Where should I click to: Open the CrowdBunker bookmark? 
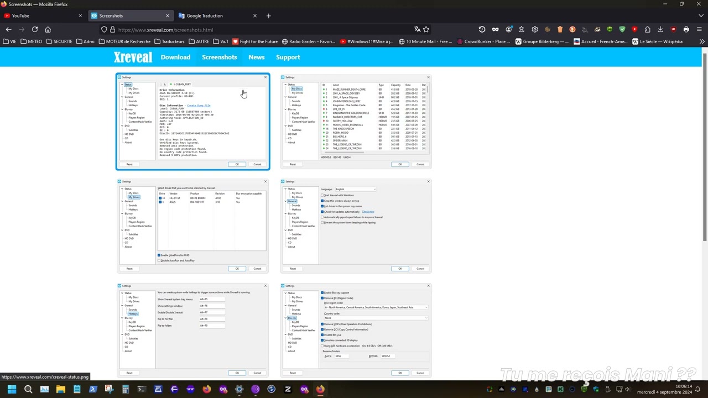click(484, 41)
